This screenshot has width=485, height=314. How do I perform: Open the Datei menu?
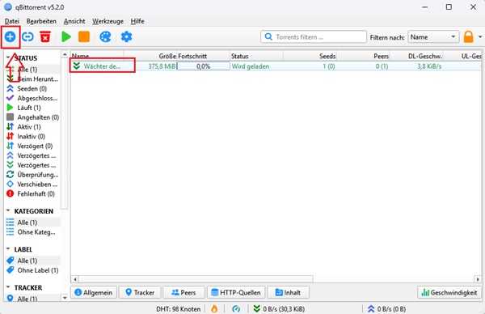pyautogui.click(x=12, y=21)
